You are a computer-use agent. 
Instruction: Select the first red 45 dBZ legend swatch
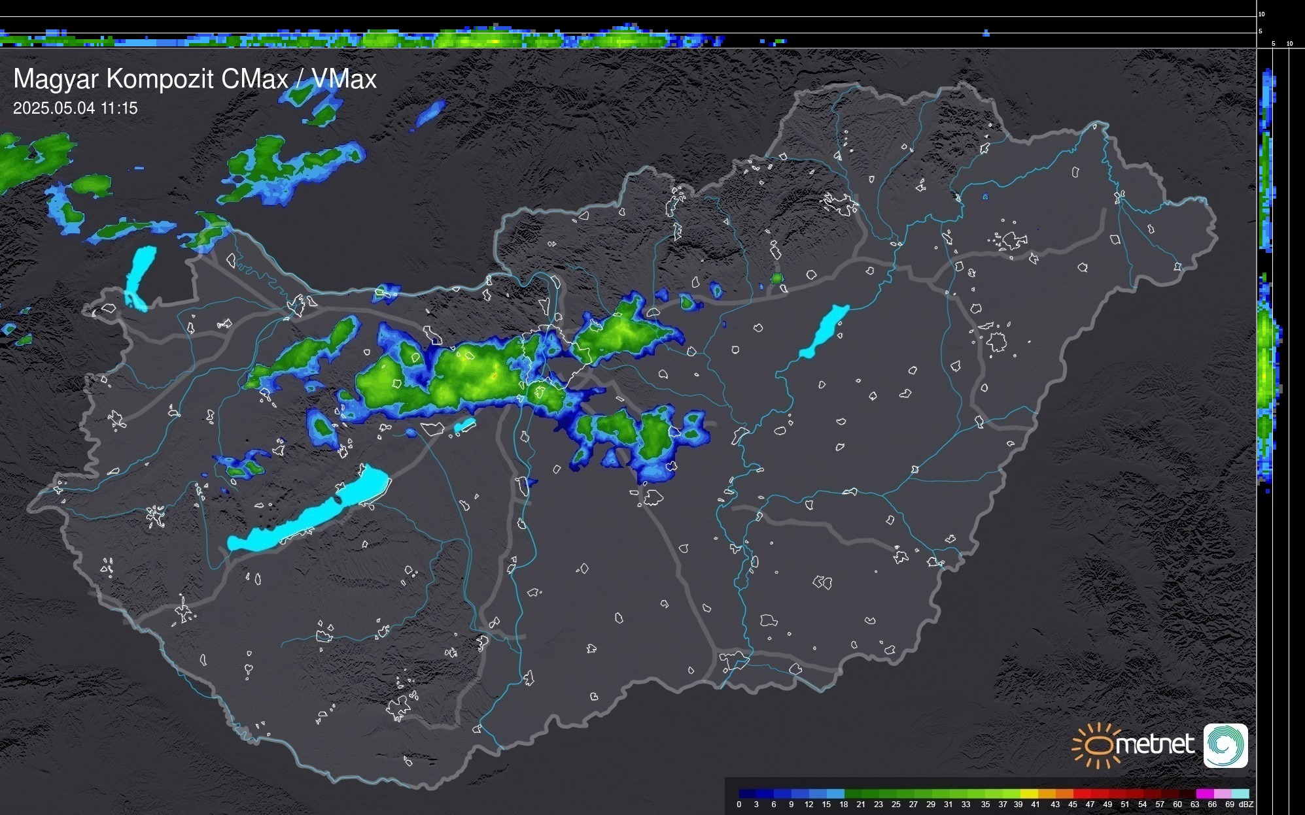click(1081, 794)
